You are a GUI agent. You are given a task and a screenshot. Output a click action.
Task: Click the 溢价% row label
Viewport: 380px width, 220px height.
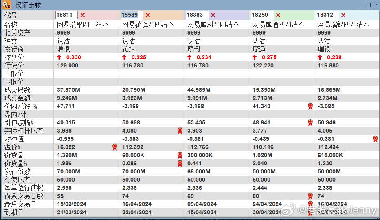click(13, 147)
